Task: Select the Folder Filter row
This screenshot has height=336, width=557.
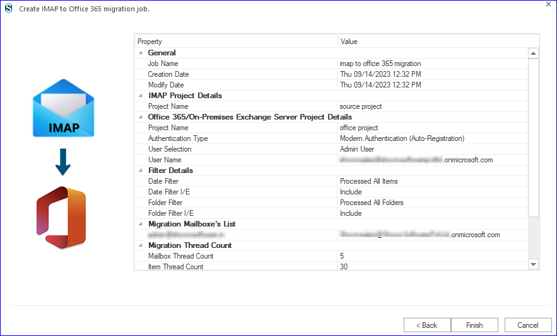Action: (x=332, y=203)
